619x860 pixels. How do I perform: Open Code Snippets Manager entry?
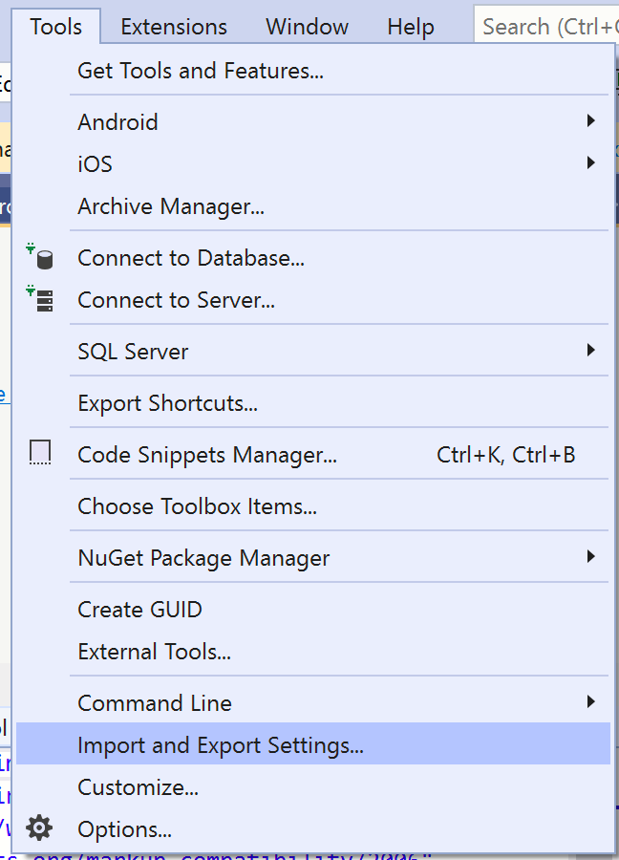point(313,455)
